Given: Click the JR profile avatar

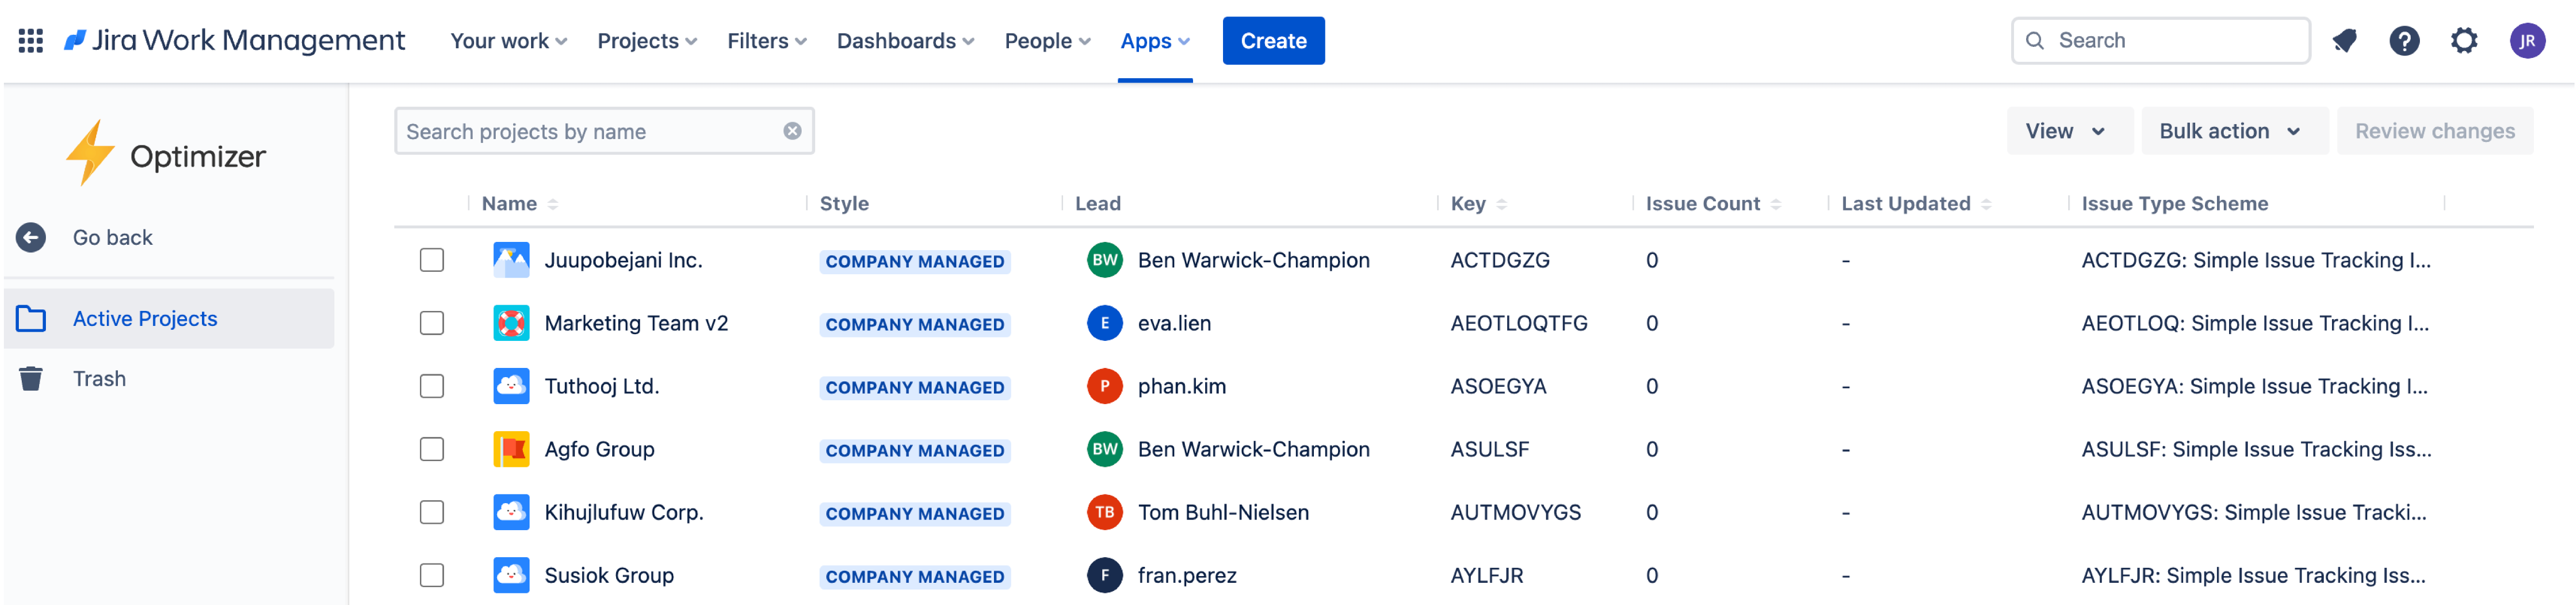Looking at the screenshot, I should [2526, 41].
